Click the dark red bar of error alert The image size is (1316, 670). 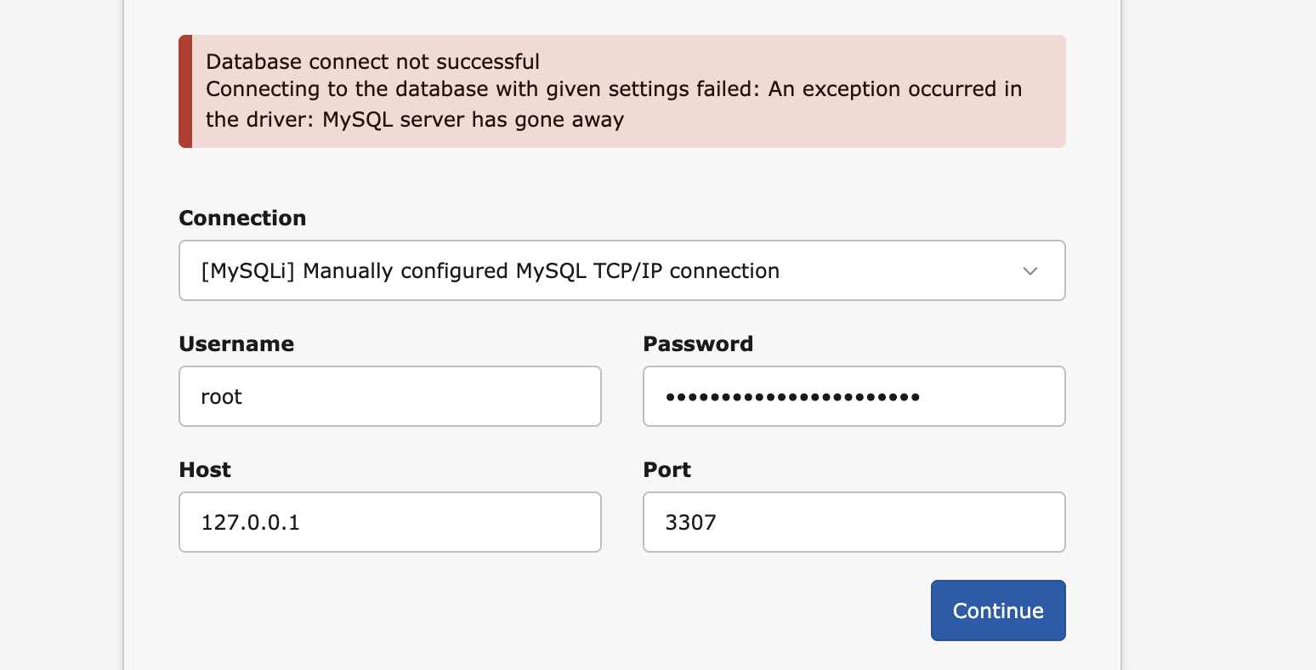point(185,91)
